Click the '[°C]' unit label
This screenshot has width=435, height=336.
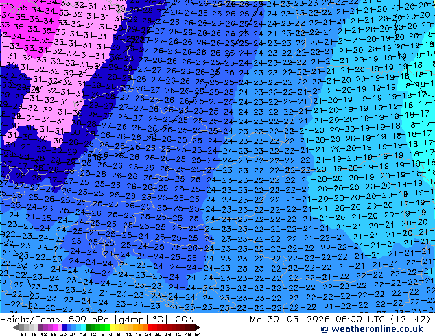[x=158, y=320]
